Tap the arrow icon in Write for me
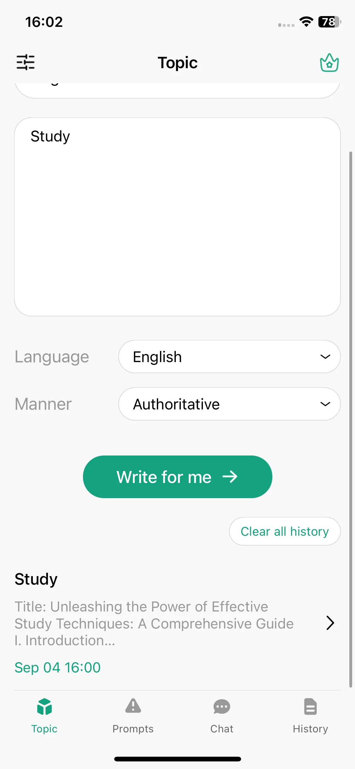355x769 pixels. (x=230, y=477)
